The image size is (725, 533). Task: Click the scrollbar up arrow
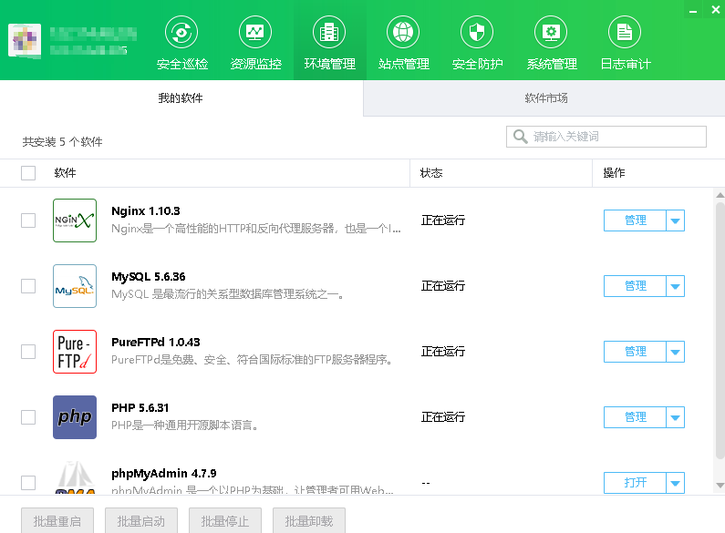720,195
